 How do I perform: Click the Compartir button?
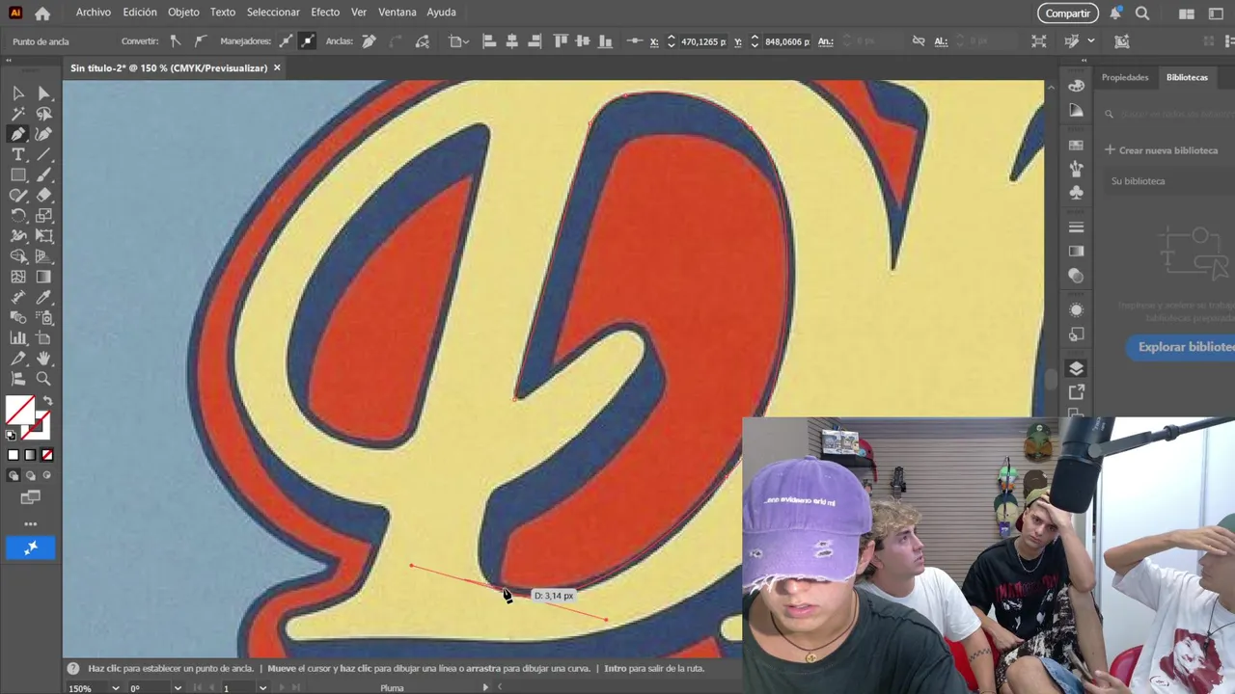pyautogui.click(x=1068, y=13)
